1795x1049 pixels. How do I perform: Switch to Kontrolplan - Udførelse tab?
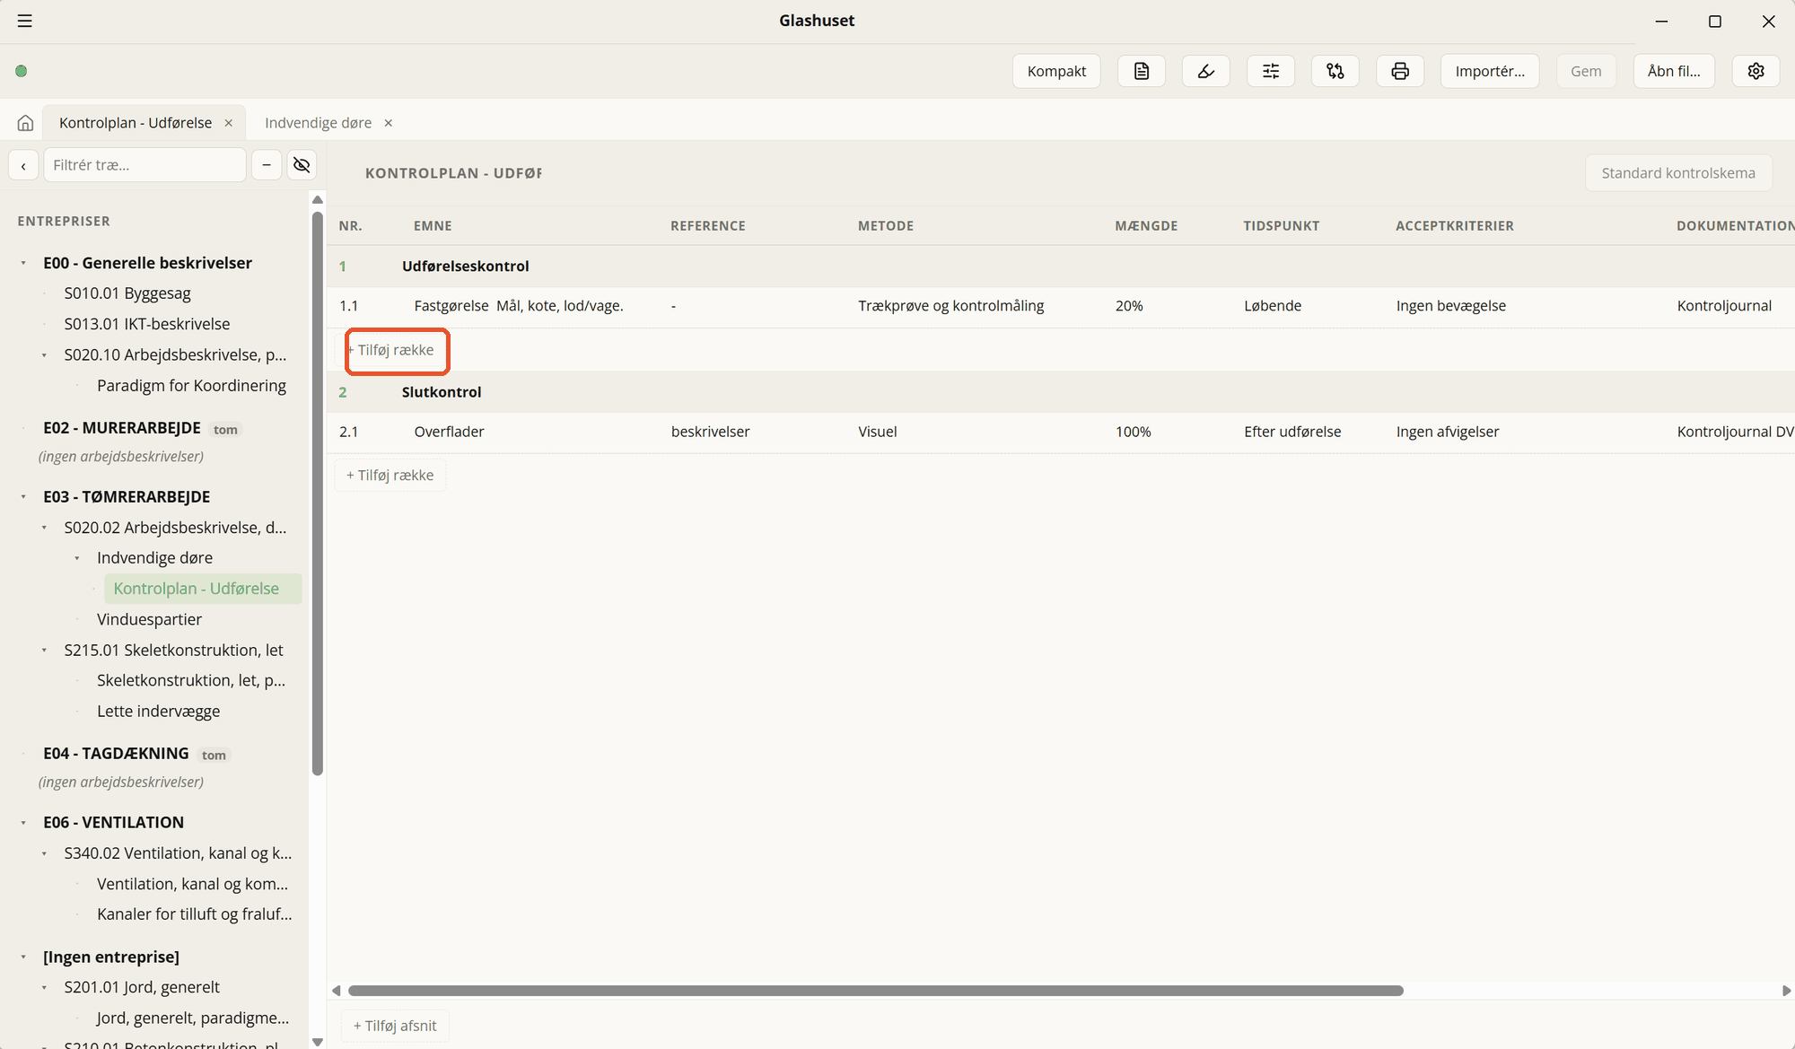click(x=136, y=123)
